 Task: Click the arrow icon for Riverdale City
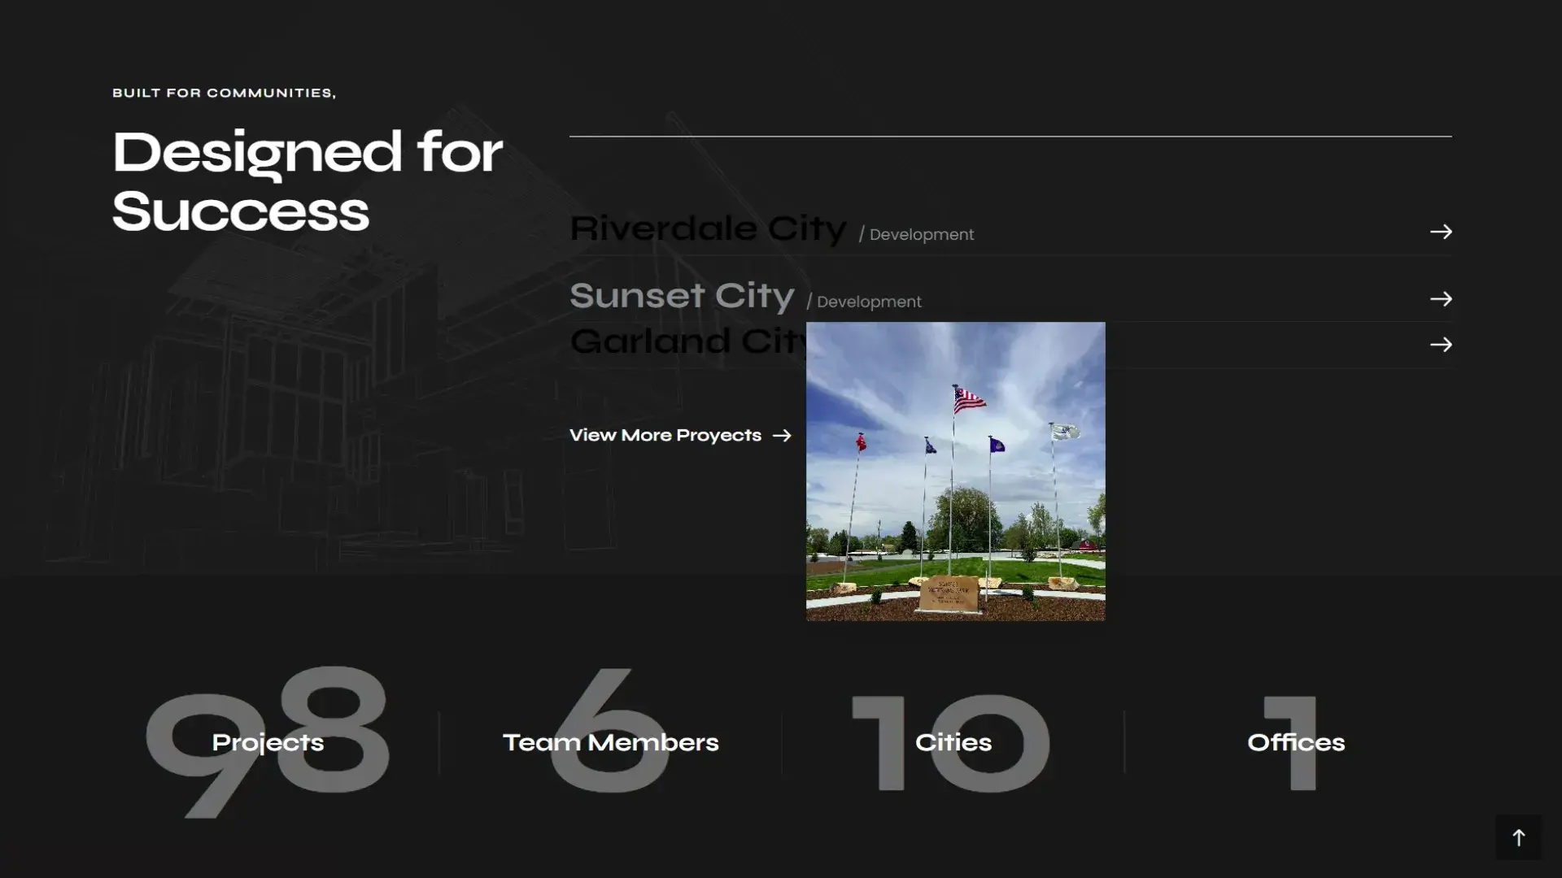tap(1441, 233)
